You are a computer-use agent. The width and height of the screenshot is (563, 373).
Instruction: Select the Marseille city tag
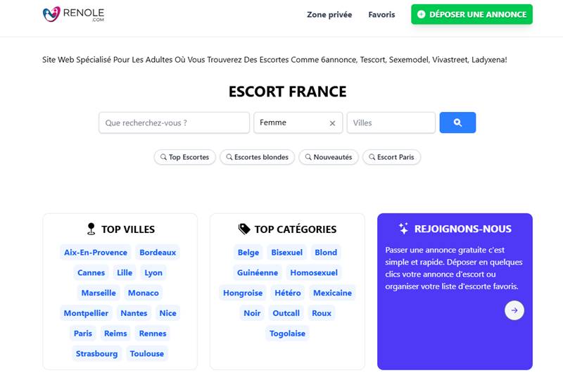point(99,293)
